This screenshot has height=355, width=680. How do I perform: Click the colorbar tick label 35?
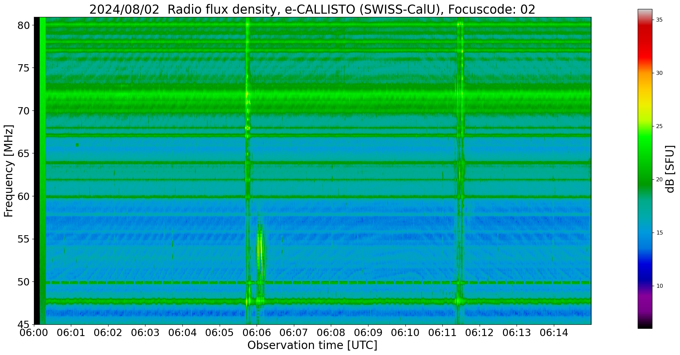point(659,20)
